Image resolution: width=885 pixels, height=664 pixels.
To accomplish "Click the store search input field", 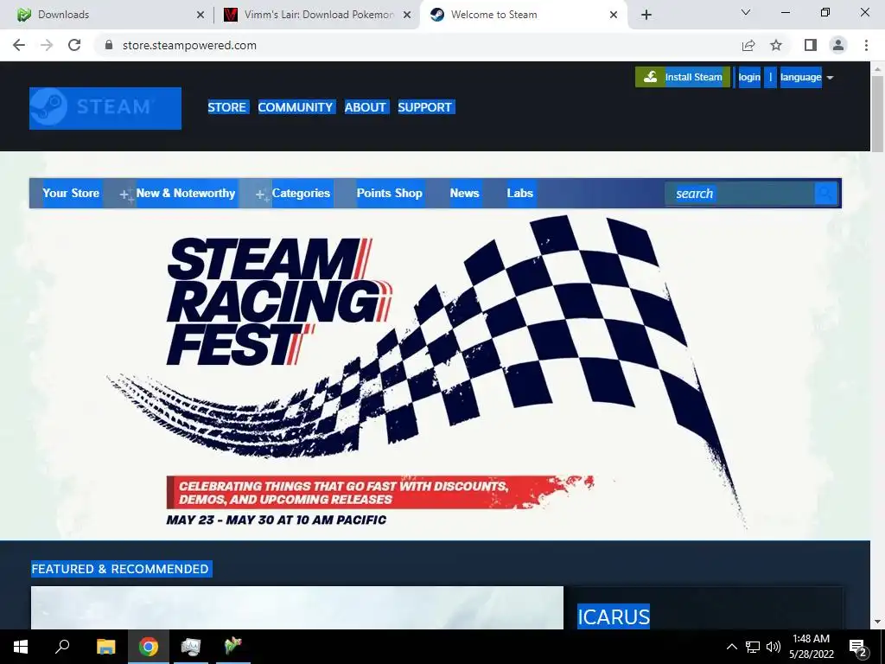I will pos(740,194).
